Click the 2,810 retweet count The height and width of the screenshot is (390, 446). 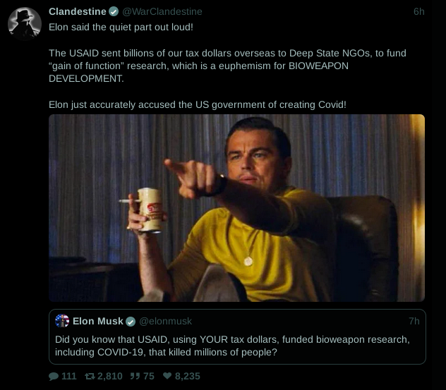click(x=109, y=376)
